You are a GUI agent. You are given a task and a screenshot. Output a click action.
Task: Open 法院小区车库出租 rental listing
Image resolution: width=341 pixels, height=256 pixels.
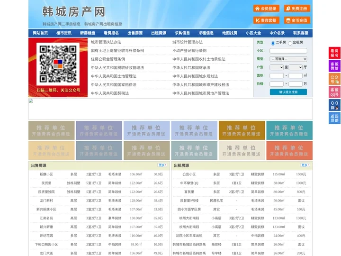[189, 236]
